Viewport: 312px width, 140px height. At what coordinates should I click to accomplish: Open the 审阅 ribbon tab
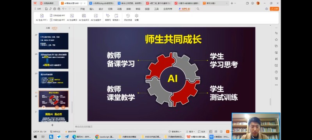[138, 9]
